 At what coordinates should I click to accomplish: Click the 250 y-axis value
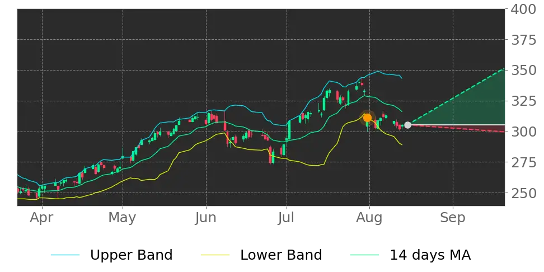click(525, 193)
